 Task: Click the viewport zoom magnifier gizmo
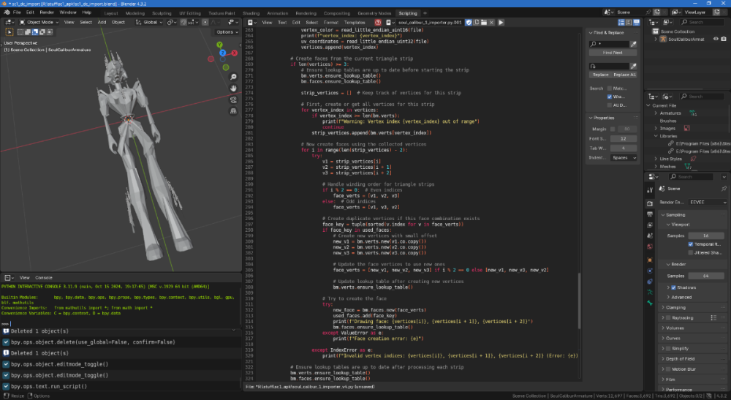[233, 77]
